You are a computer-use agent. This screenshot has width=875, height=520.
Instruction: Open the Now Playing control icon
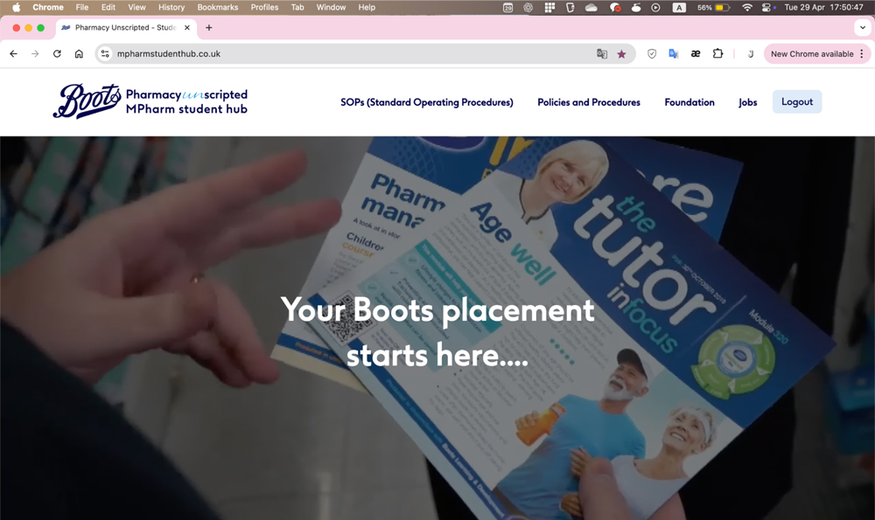coord(655,7)
